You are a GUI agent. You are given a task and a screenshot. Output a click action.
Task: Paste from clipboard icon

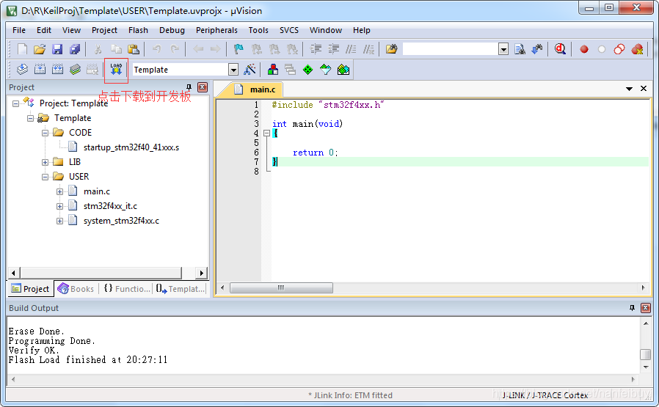click(134, 49)
